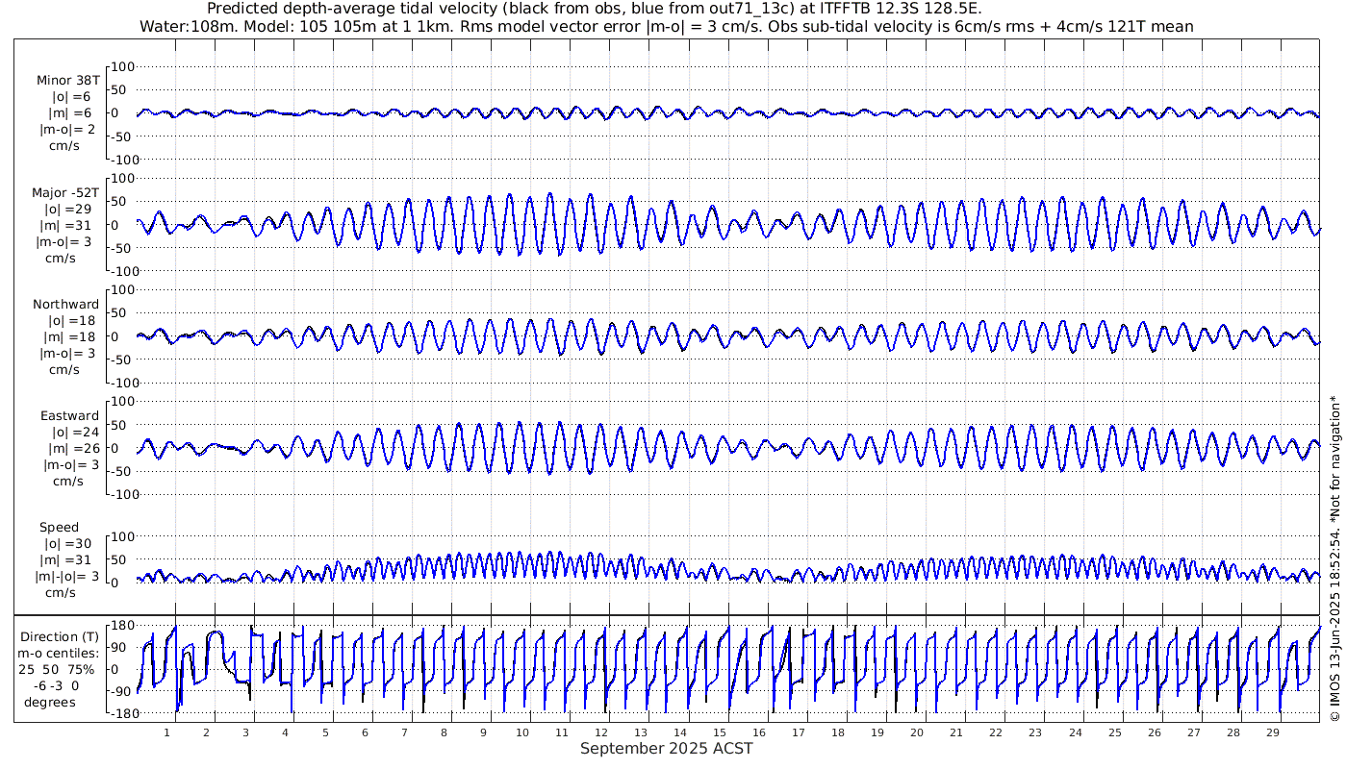Click the 180 tick label of Direction axis
The width and height of the screenshot is (1347, 769).
(119, 626)
